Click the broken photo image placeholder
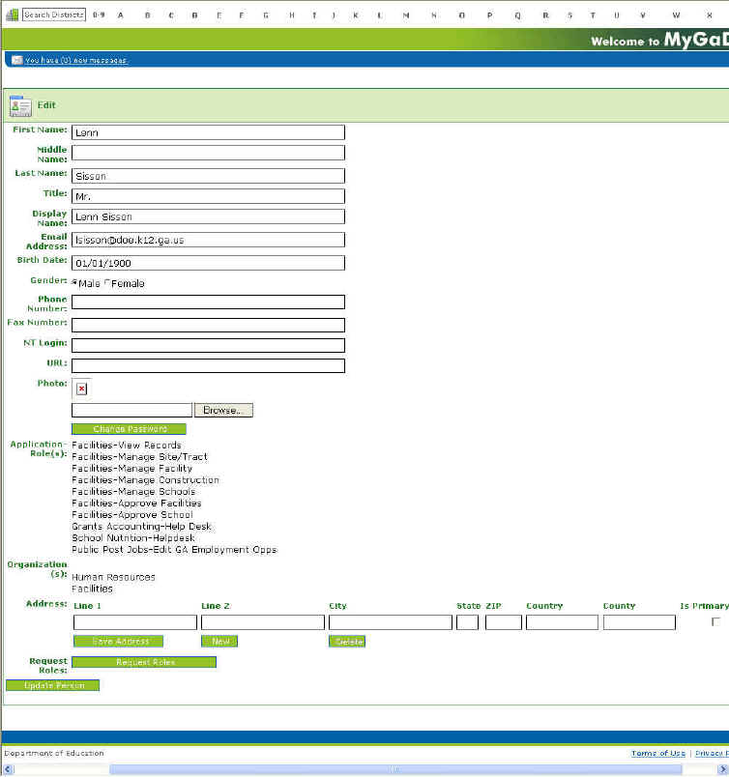The width and height of the screenshot is (729, 777). tap(82, 389)
